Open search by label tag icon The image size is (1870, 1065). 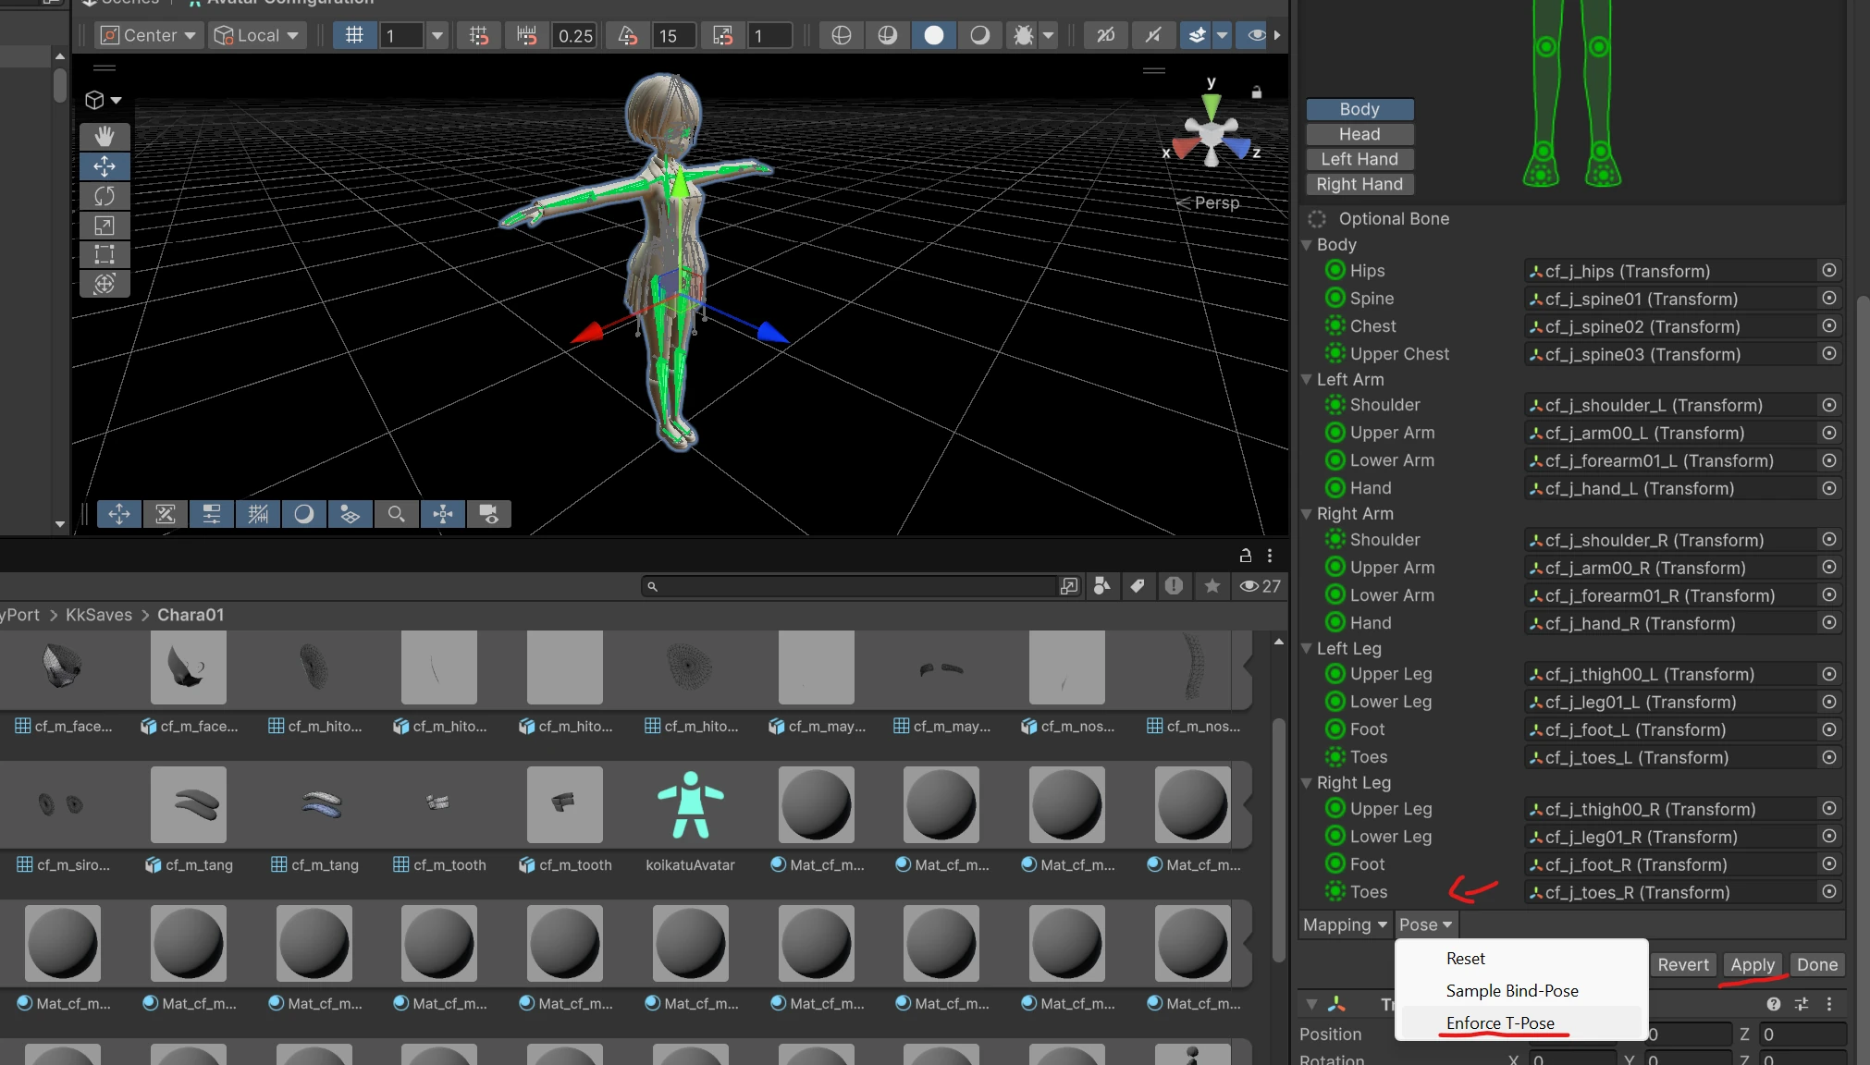(1138, 586)
